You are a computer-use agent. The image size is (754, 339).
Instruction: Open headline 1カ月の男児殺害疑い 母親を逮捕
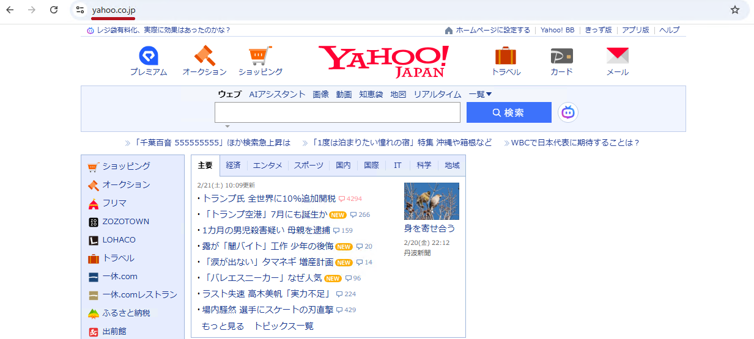coord(266,230)
